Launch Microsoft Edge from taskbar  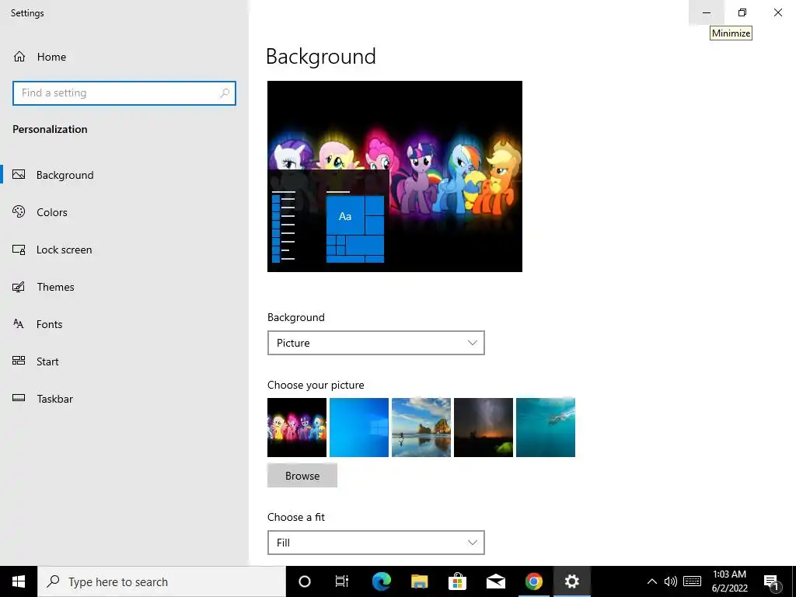pos(381,581)
